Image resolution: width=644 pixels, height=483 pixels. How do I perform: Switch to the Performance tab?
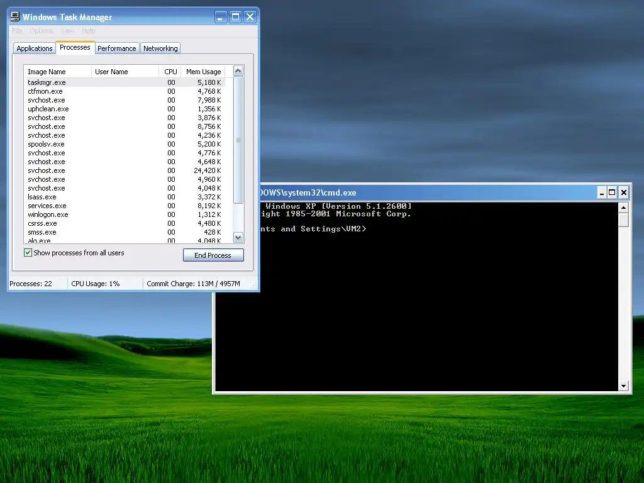tap(116, 48)
